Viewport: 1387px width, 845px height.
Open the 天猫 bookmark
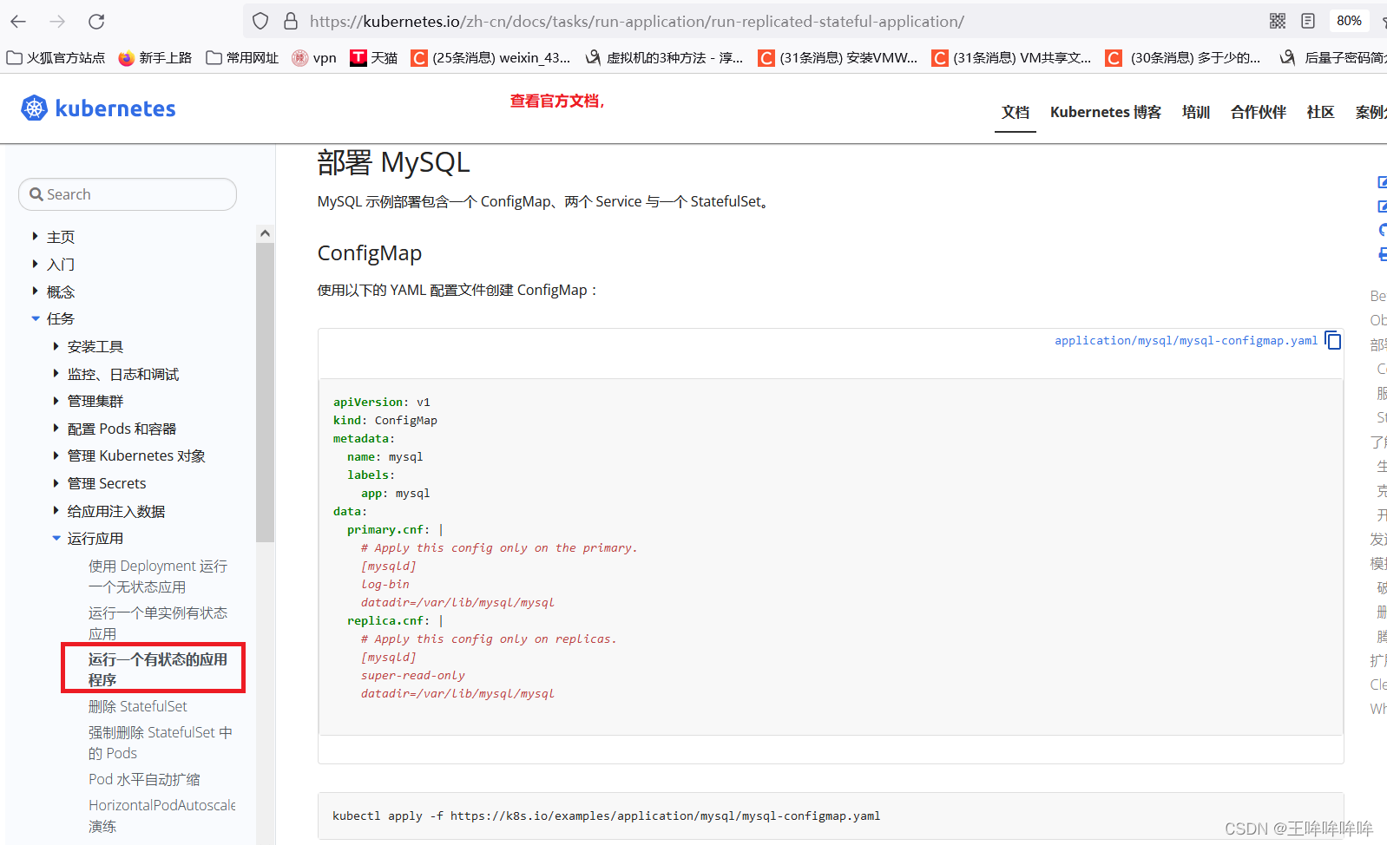(374, 57)
